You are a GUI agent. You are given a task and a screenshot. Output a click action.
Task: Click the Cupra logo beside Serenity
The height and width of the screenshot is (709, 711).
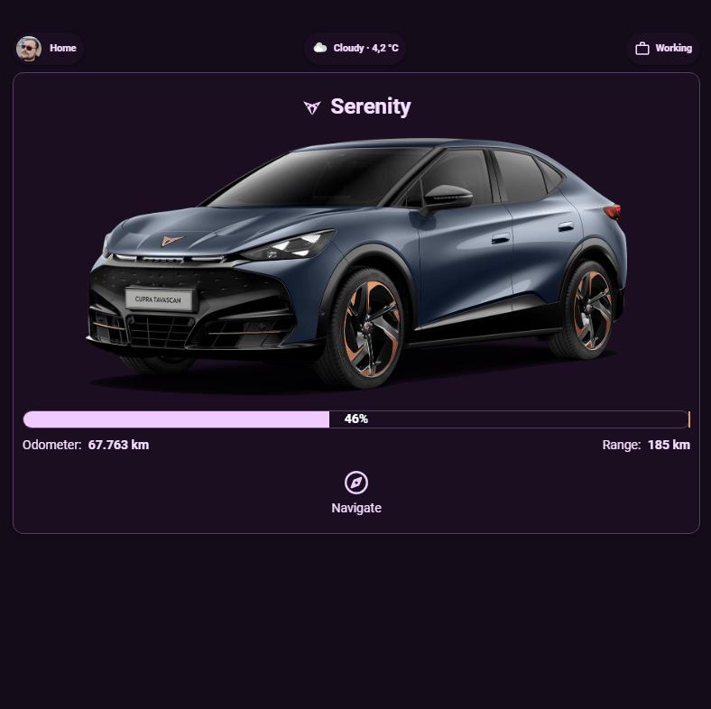[312, 107]
